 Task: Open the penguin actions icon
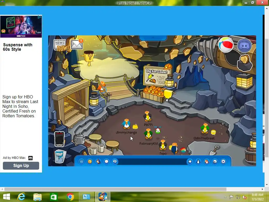click(98, 161)
